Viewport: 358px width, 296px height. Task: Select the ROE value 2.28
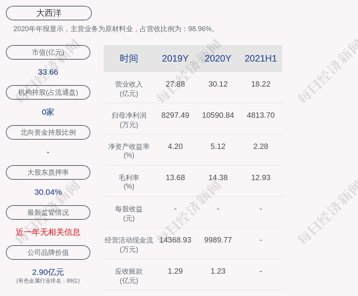(261, 146)
